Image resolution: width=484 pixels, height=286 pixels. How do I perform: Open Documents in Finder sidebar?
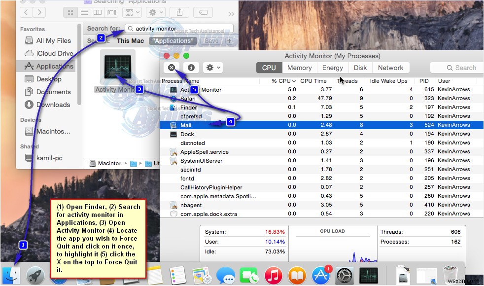(x=48, y=92)
